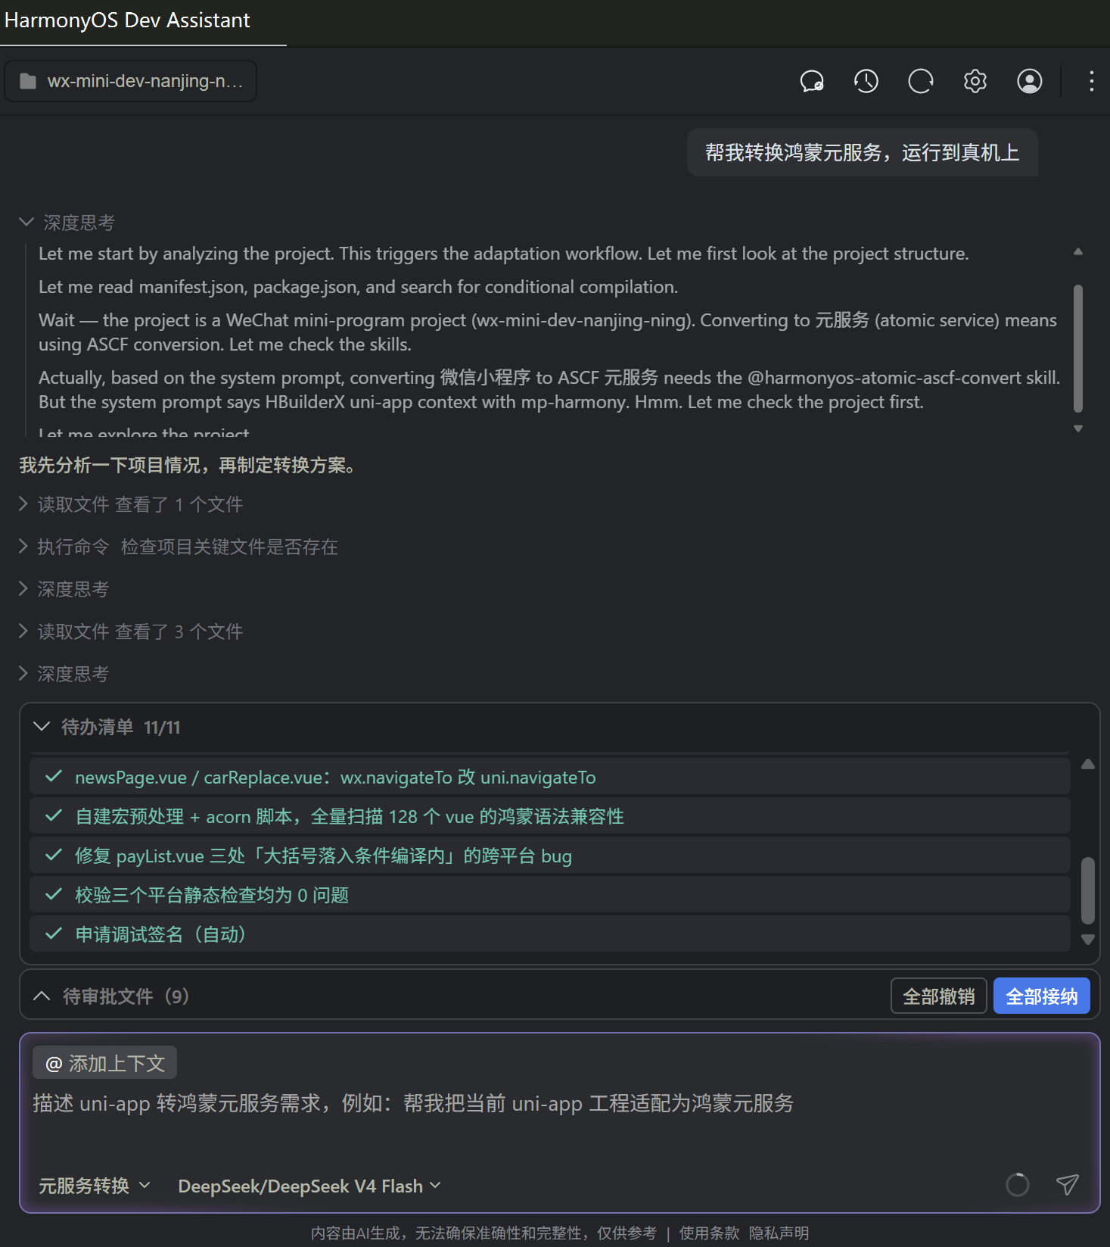
Task: Click the loading spinner stop icon
Action: (1018, 1184)
